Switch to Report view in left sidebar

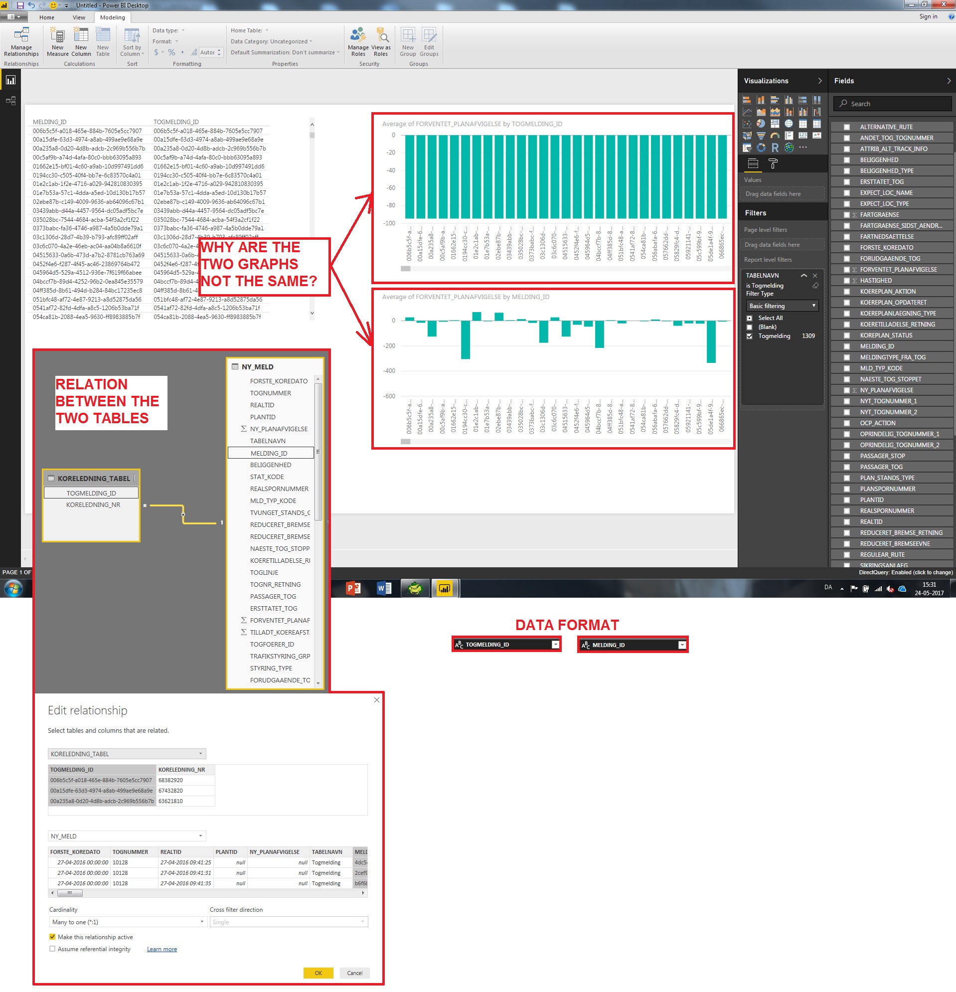pyautogui.click(x=10, y=80)
